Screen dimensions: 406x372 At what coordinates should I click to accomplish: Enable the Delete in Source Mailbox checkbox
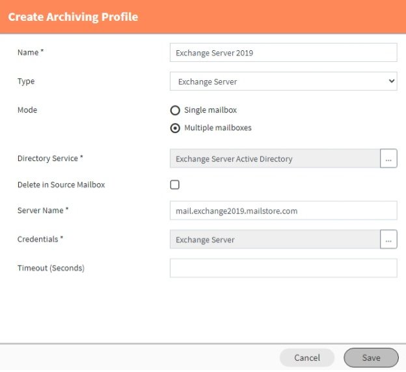[x=175, y=185]
